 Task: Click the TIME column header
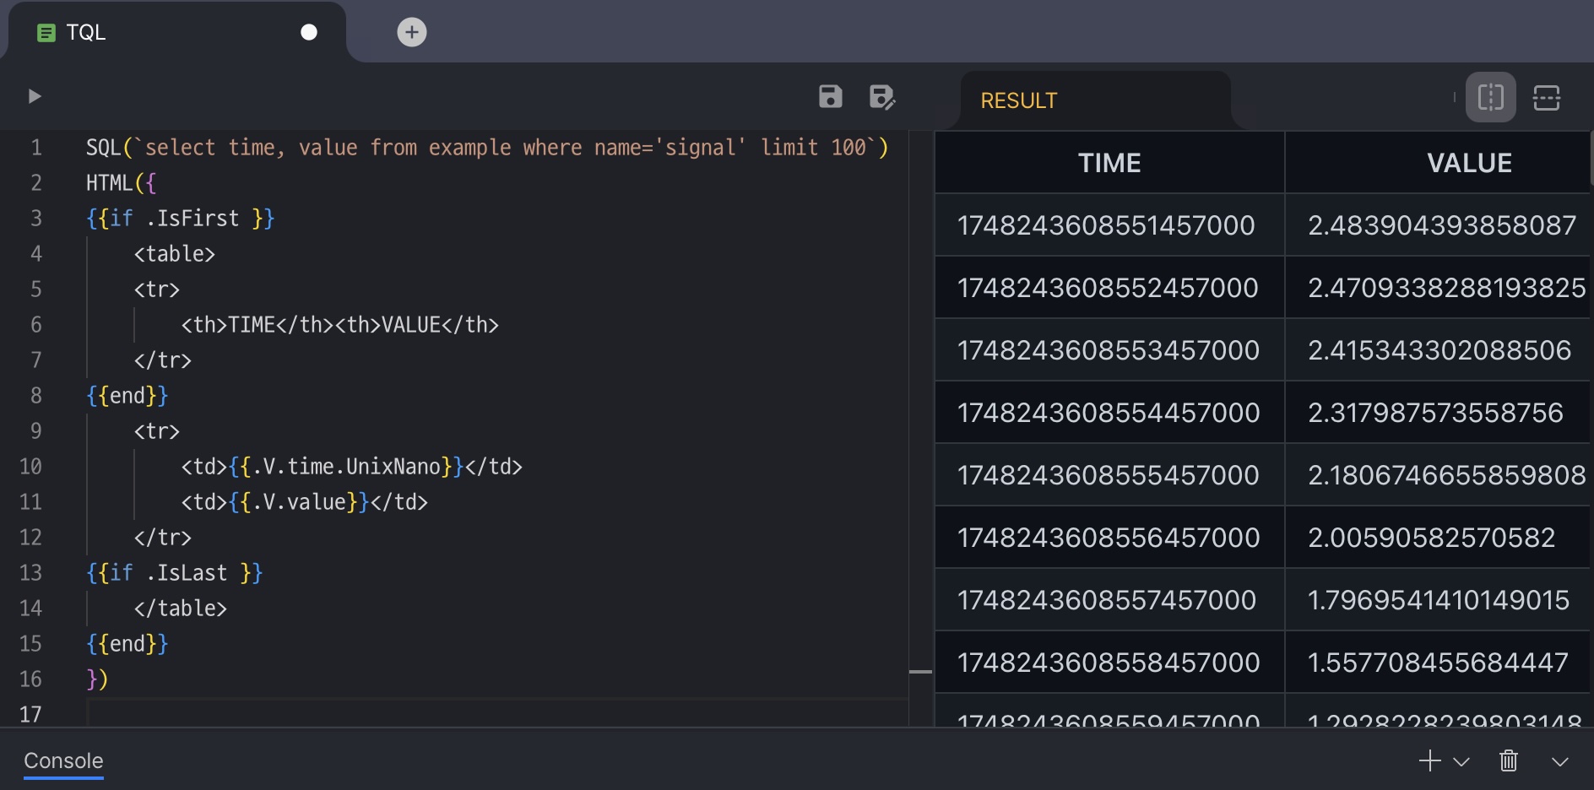(1109, 163)
